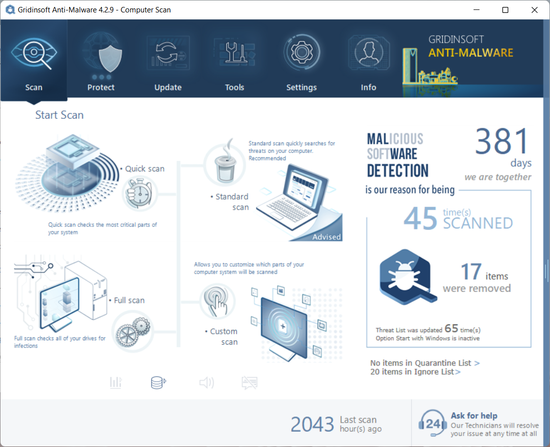
Task: Click the Ask for help link
Action: pos(474,416)
